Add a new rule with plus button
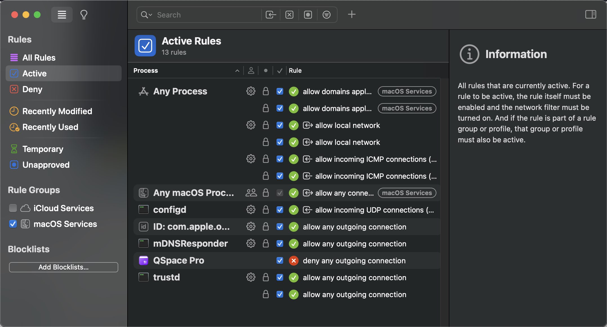Image resolution: width=607 pixels, height=327 pixels. pyautogui.click(x=352, y=14)
